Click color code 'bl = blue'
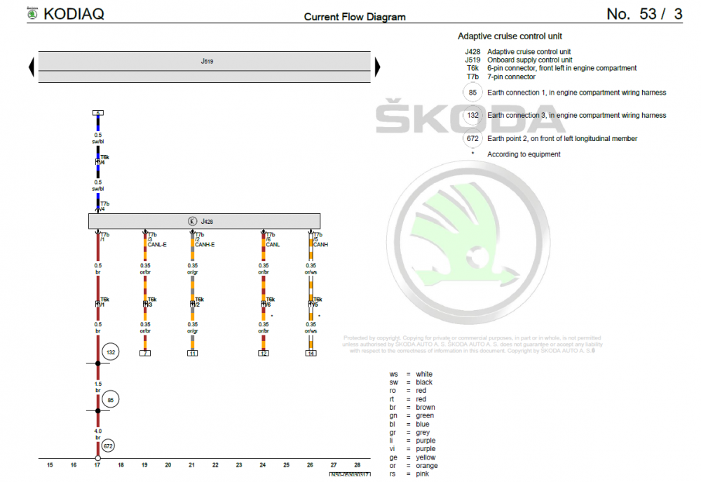This screenshot has width=701, height=482. [x=409, y=424]
